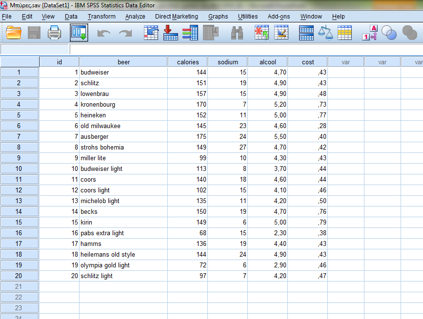Click the Select cases icon
423x319 pixels.
pos(345,33)
